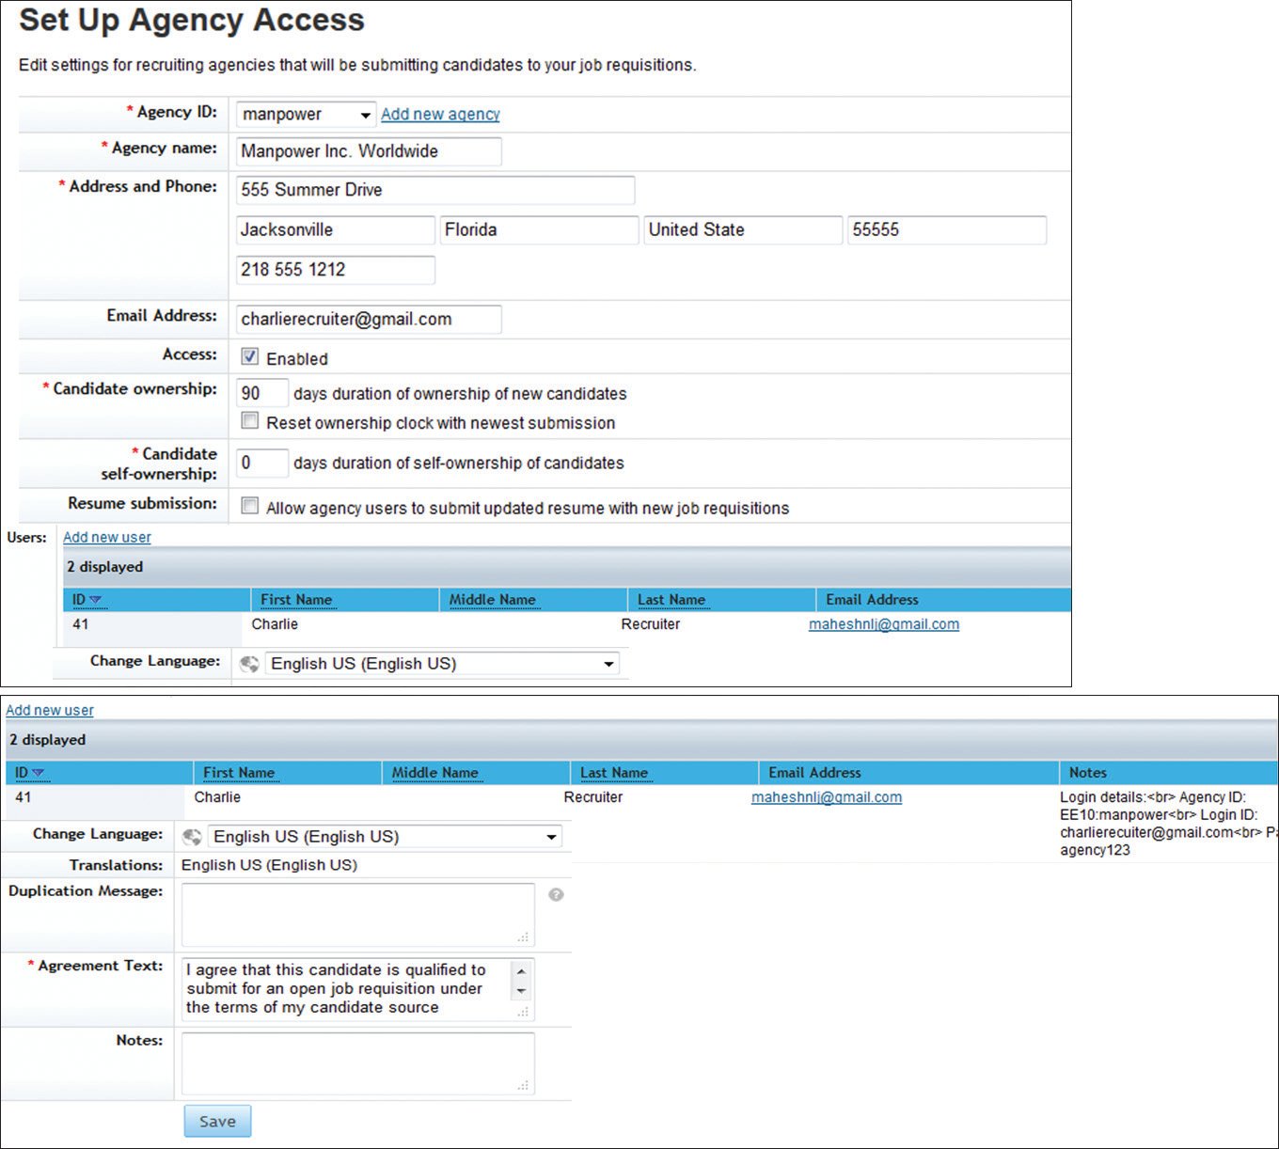This screenshot has width=1279, height=1149.
Task: Click the globe icon beside upper Change Language
Action: (249, 664)
